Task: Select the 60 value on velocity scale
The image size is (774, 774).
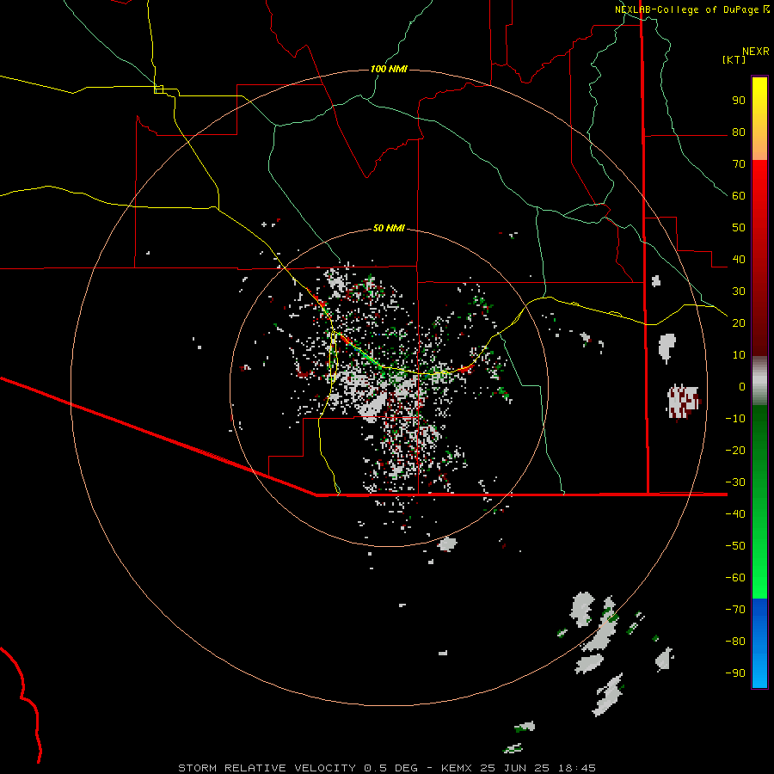Action: (x=739, y=196)
